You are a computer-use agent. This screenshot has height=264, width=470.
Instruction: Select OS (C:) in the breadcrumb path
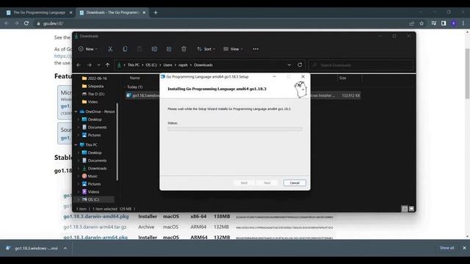click(151, 65)
